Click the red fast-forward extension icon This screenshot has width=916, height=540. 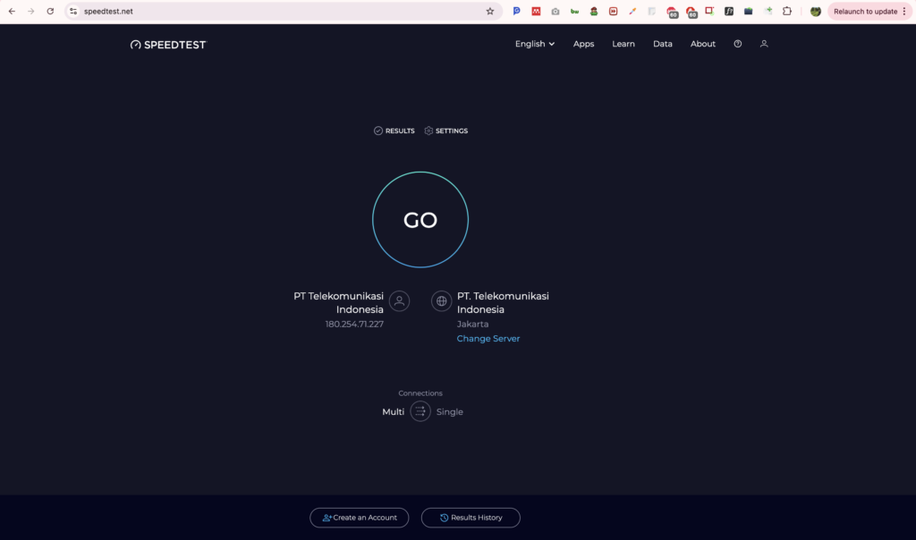coord(613,11)
